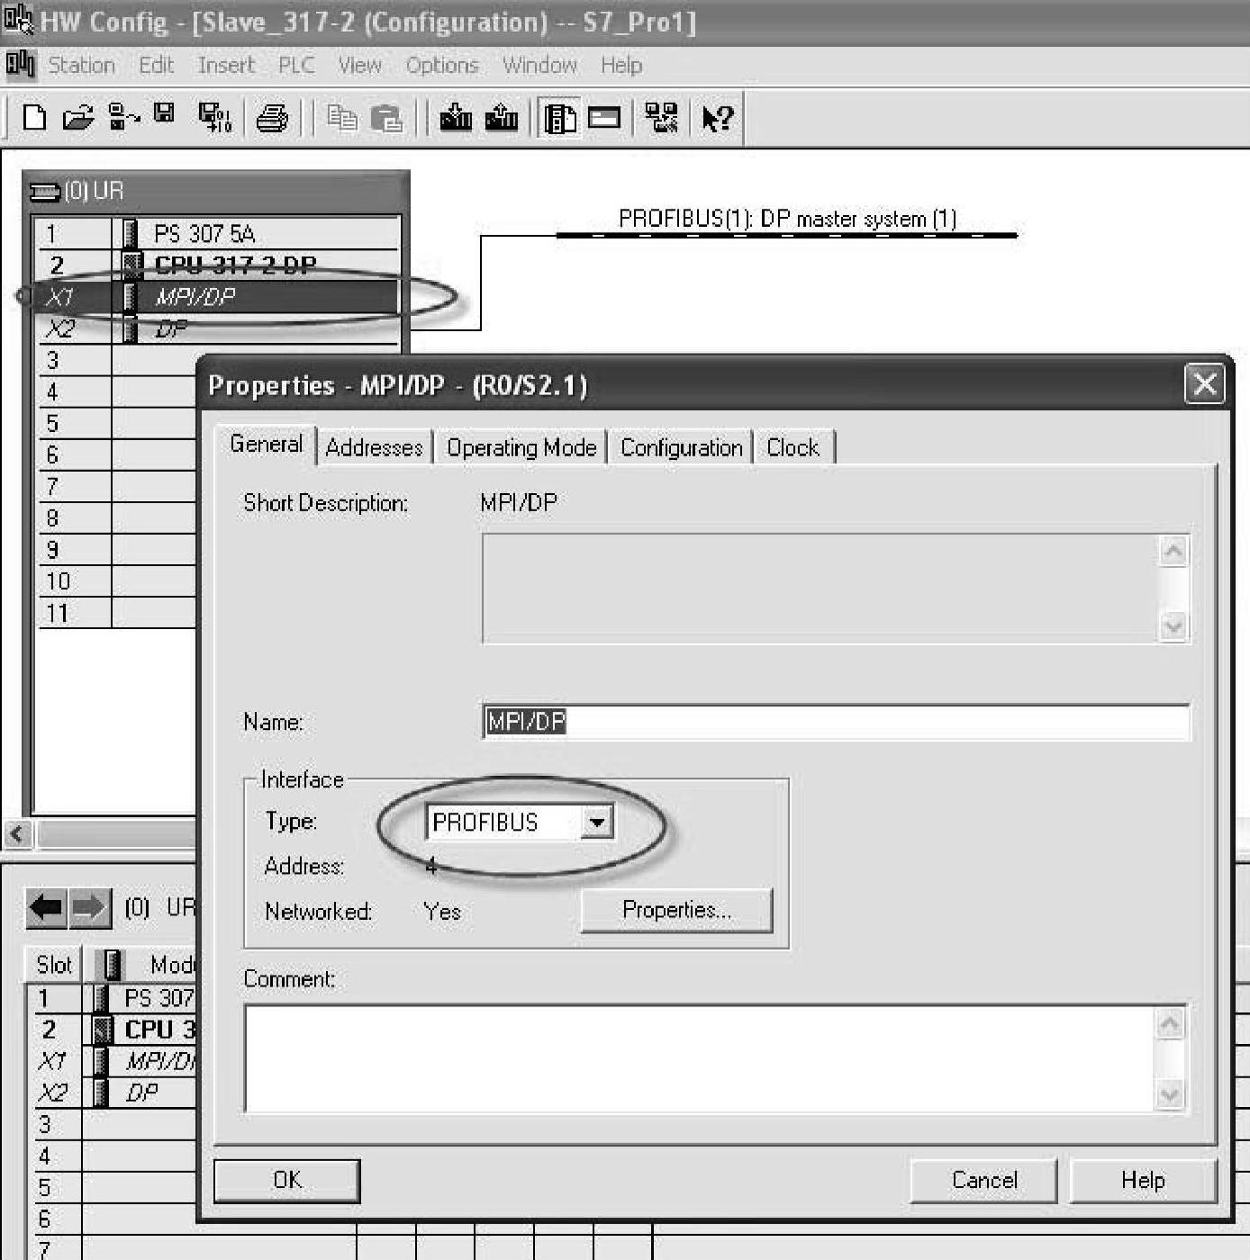Click the interface Properties... button
Viewport: 1250px width, 1260px height.
point(676,910)
